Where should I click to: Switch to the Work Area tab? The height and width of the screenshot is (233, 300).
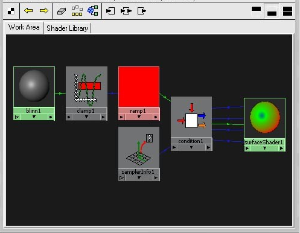pos(24,27)
